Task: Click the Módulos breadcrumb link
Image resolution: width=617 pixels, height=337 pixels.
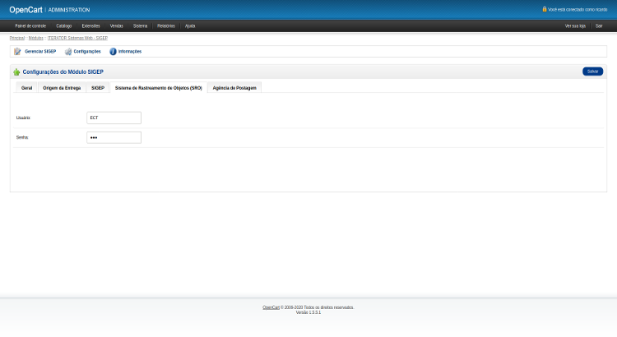Action: (36, 38)
